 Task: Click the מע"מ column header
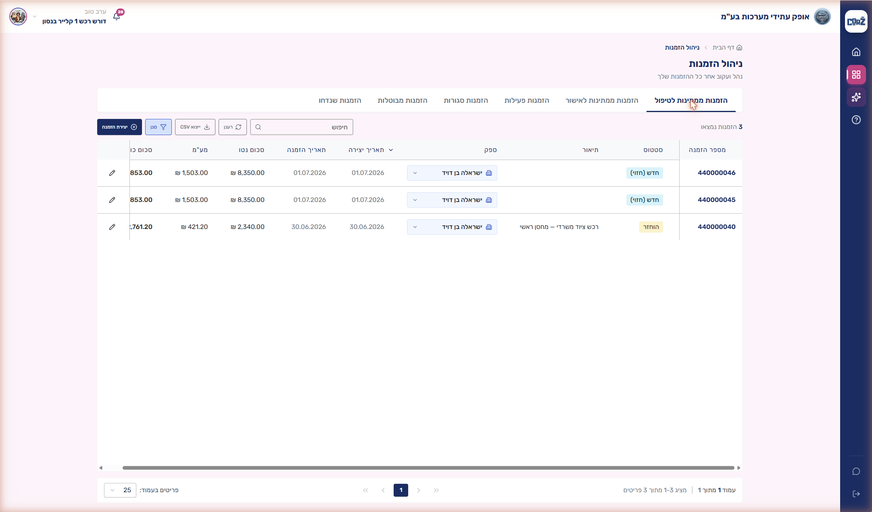coord(200,150)
